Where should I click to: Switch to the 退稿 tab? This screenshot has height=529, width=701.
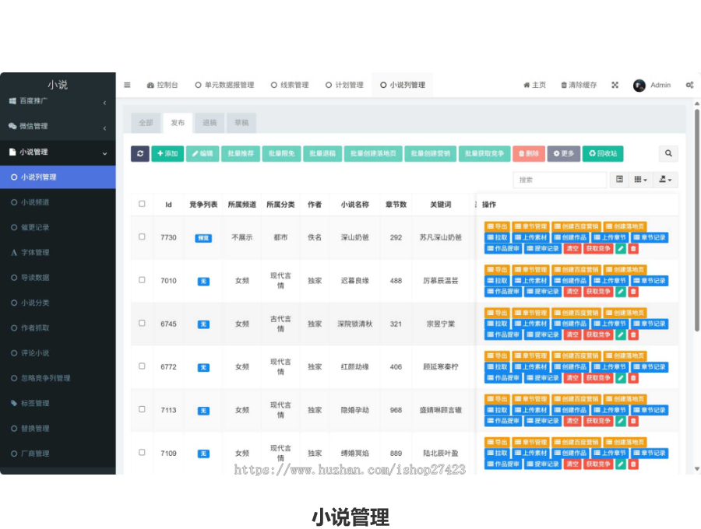click(210, 123)
